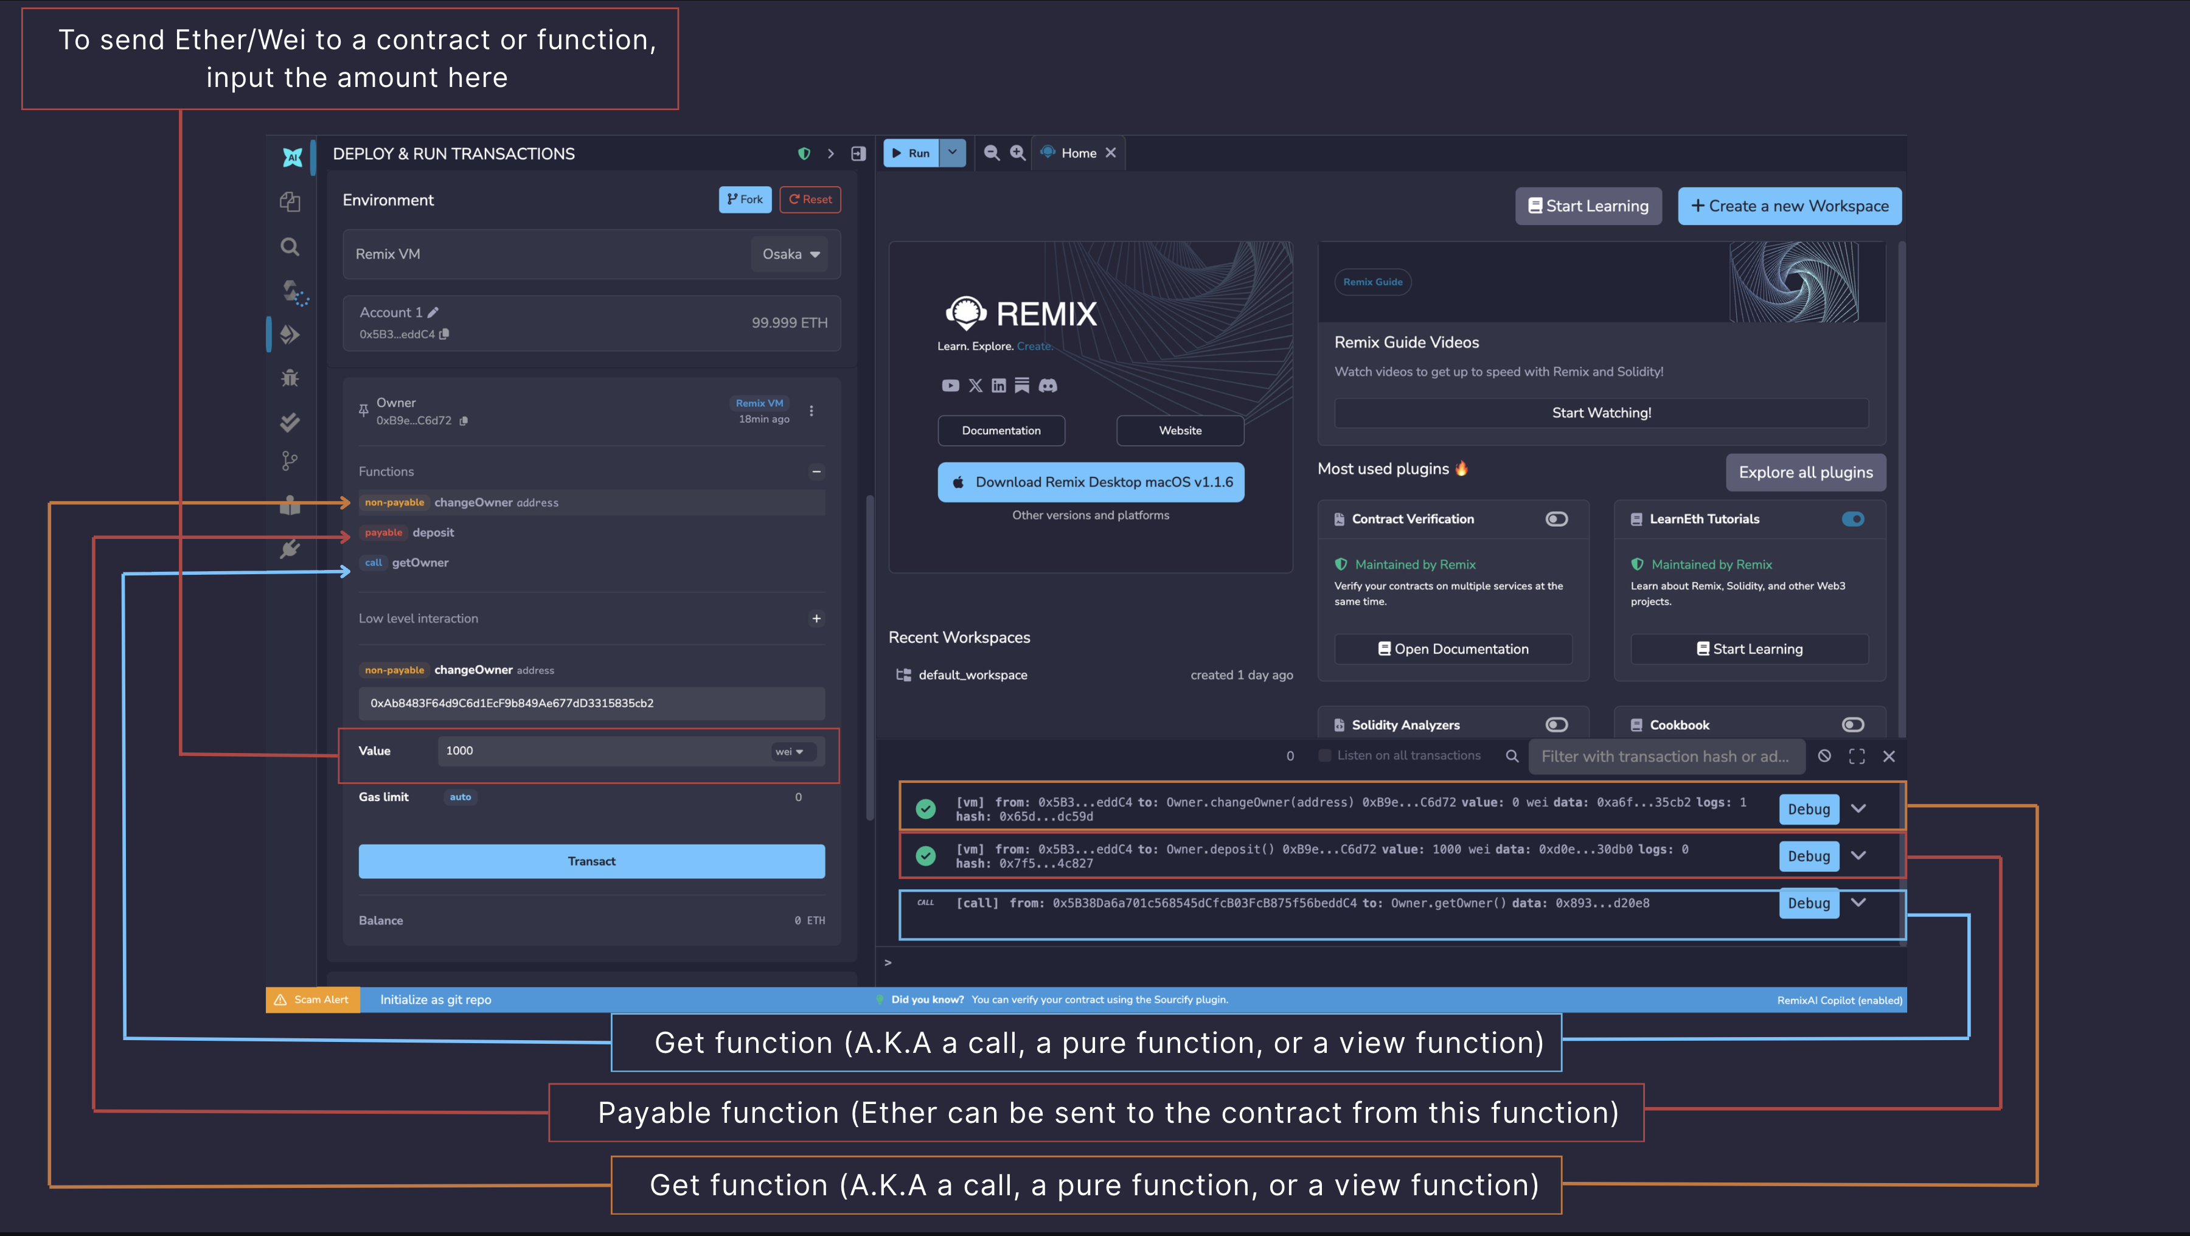Expand the changeOwner transaction log details
This screenshot has height=1236, width=2190.
pyautogui.click(x=1859, y=808)
